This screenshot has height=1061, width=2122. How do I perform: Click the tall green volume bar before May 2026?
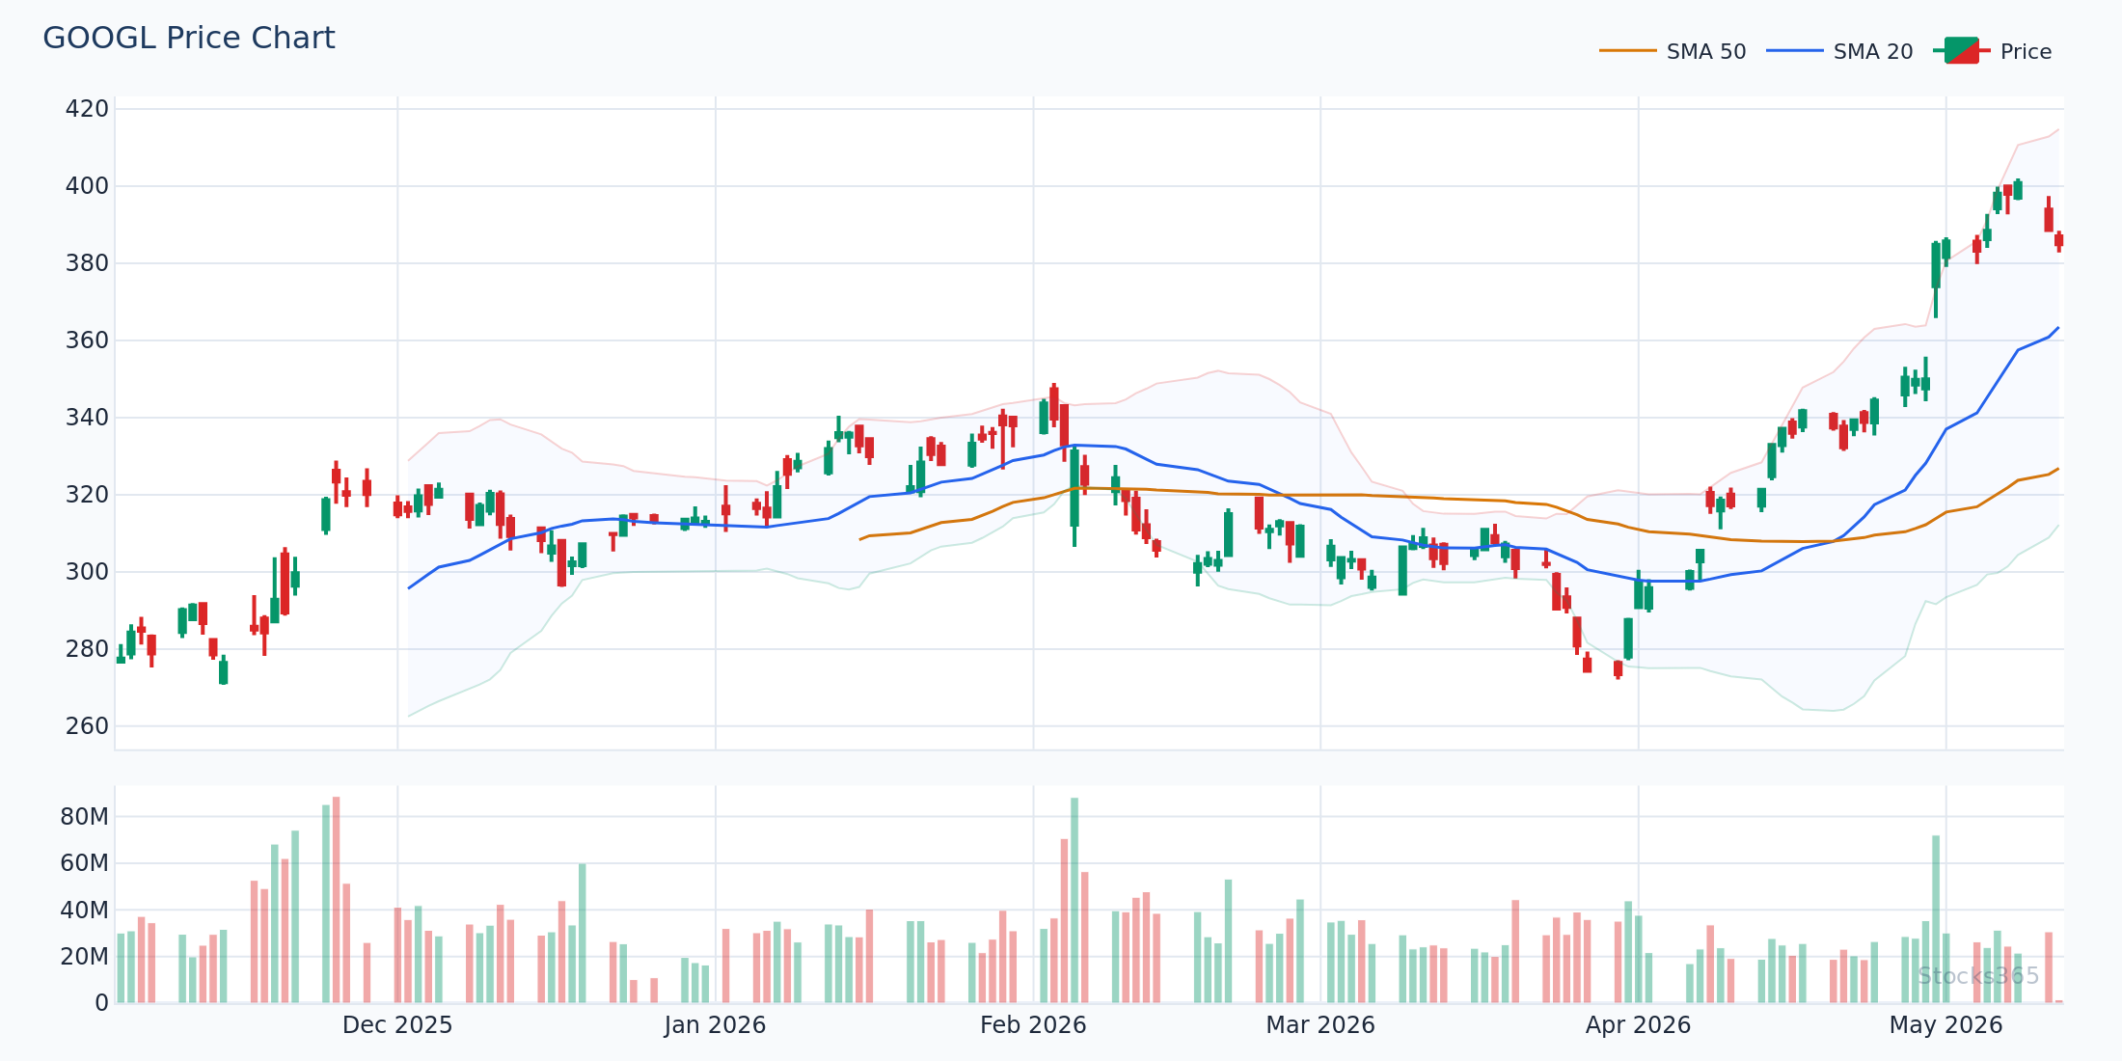(x=1936, y=919)
